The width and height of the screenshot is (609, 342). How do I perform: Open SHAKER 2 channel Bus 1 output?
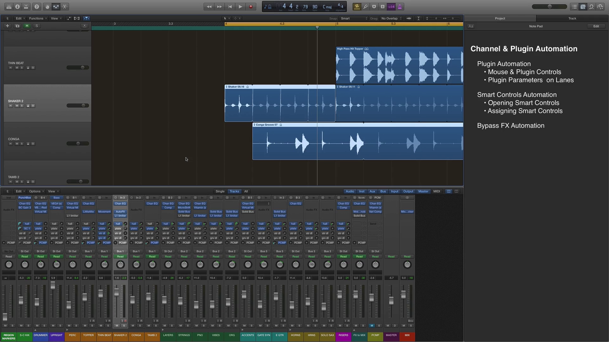point(120,251)
